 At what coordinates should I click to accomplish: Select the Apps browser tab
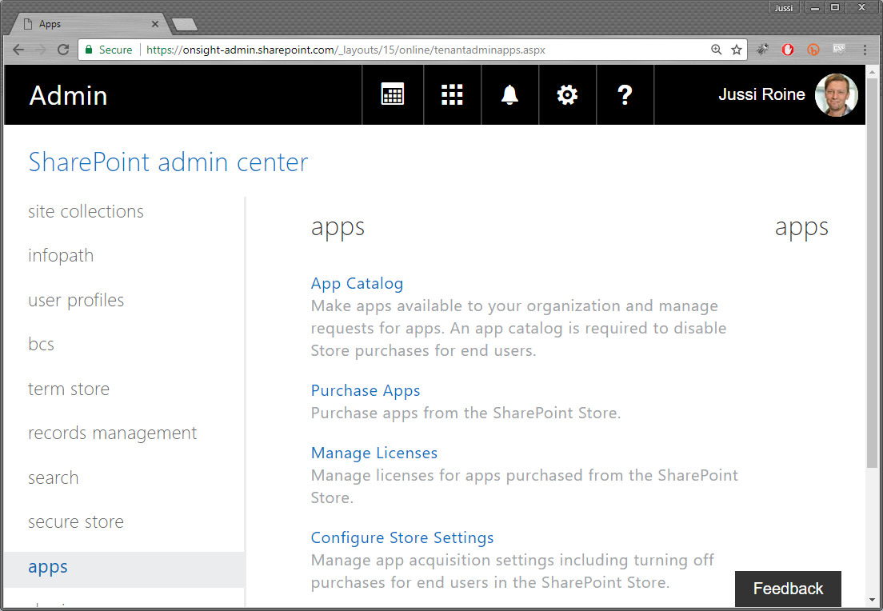pos(90,24)
